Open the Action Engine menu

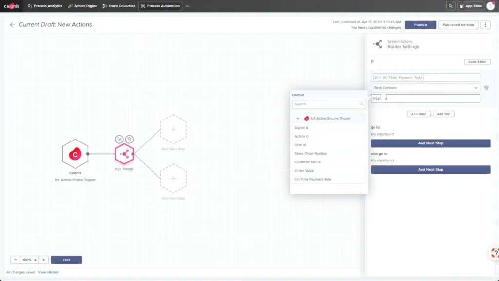pos(82,6)
